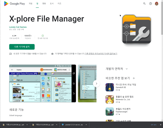Screen dimensions: 163x128
Task: Open the 게임 (Games) tab
Action: coord(30,4)
